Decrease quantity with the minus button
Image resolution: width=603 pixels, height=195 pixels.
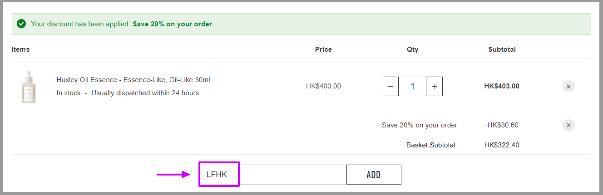click(391, 86)
